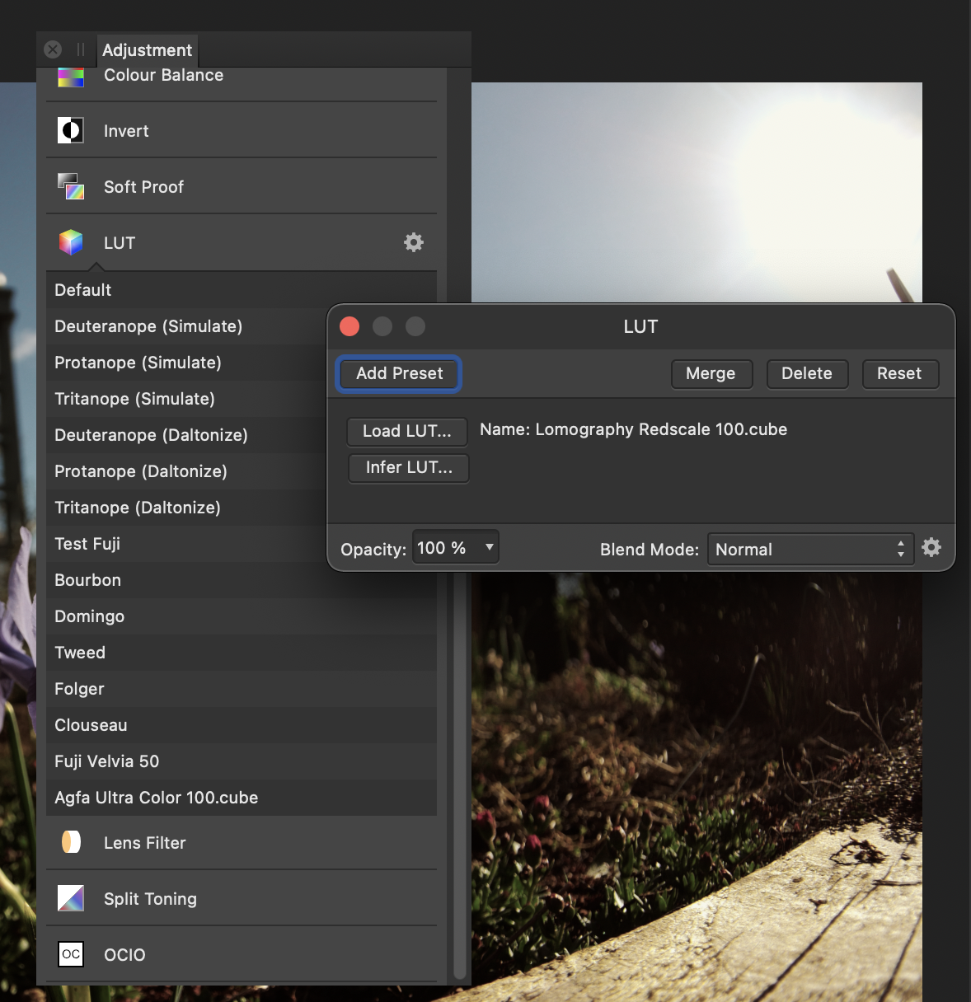Click the LUT colour cube icon
Viewport: 971px width, 1002px height.
coord(71,242)
